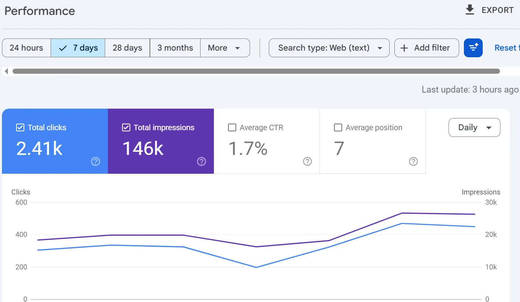Open the blue filter sparkle icon button

click(473, 48)
